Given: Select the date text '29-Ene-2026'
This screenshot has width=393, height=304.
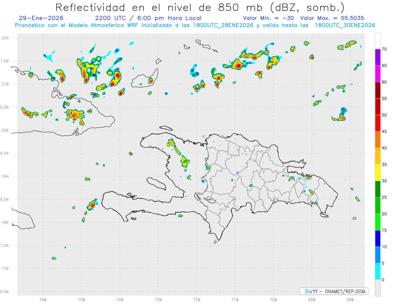Looking at the screenshot, I should click(x=41, y=18).
